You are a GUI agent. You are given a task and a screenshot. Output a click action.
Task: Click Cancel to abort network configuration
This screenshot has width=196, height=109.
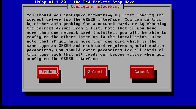pos(142,72)
